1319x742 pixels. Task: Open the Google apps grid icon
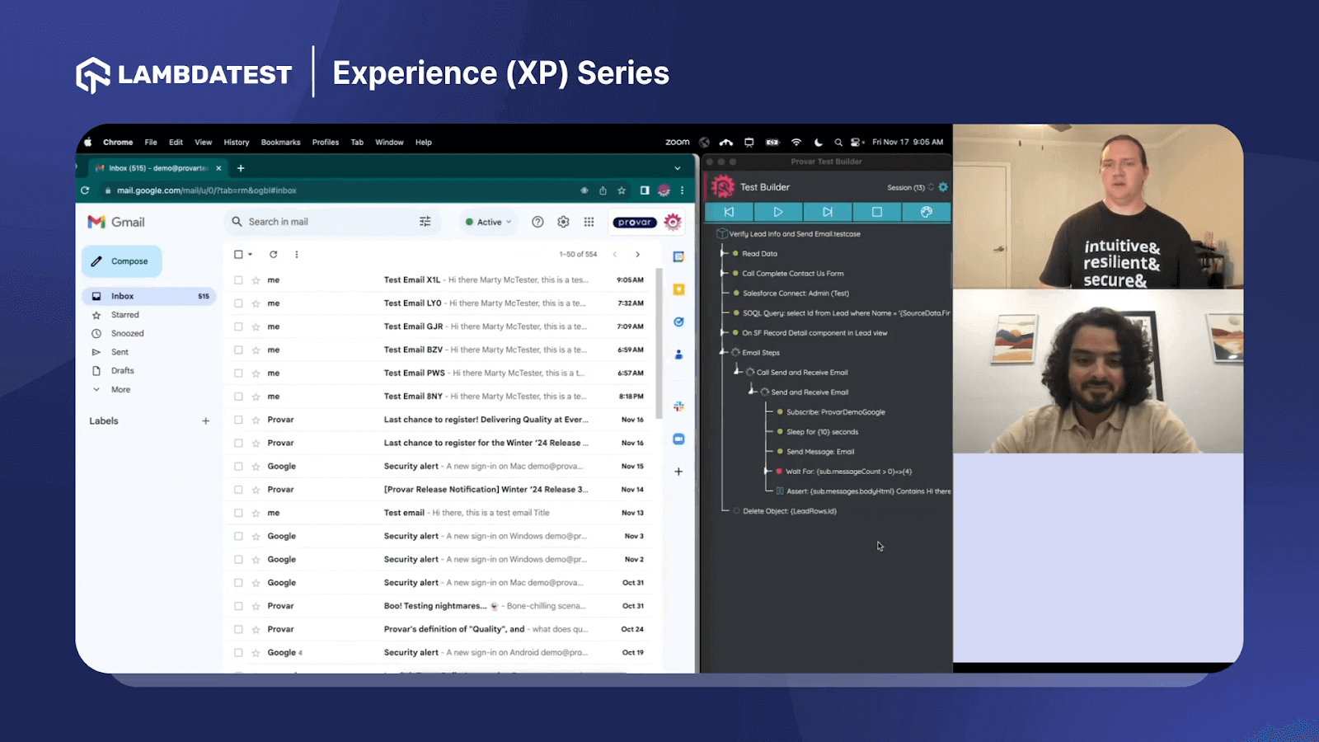tap(589, 222)
